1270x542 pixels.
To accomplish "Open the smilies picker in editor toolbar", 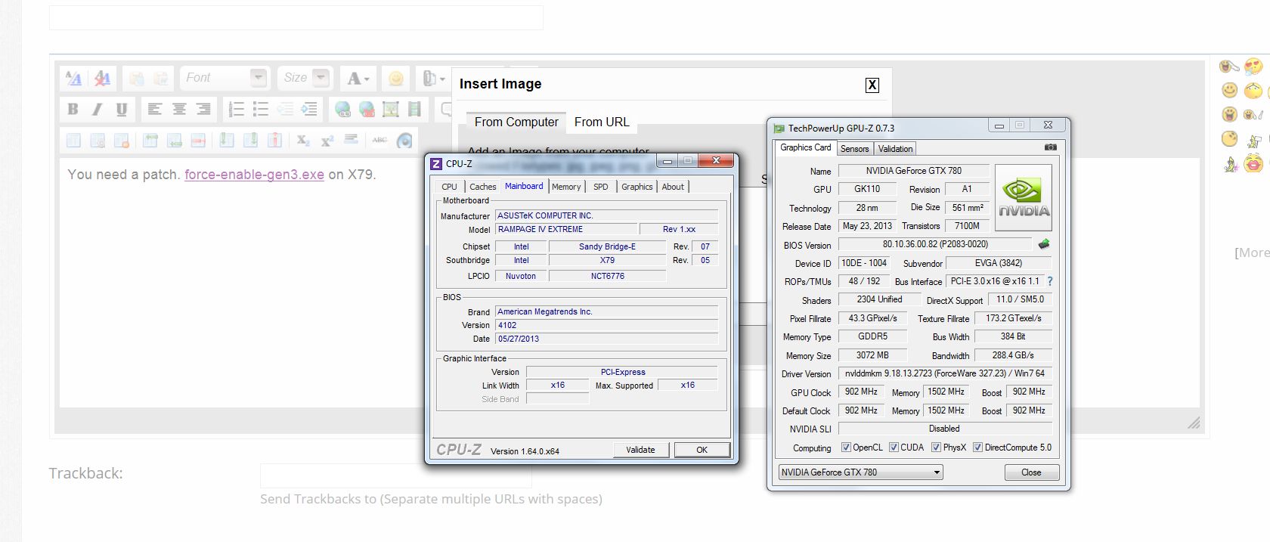I will 395,78.
